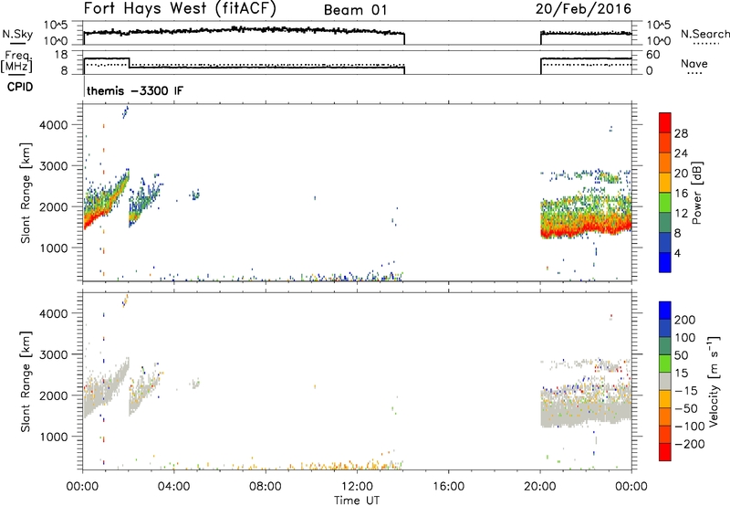Click the '28' tick on the power colorbar
The height and width of the screenshot is (506, 730).
point(681,133)
